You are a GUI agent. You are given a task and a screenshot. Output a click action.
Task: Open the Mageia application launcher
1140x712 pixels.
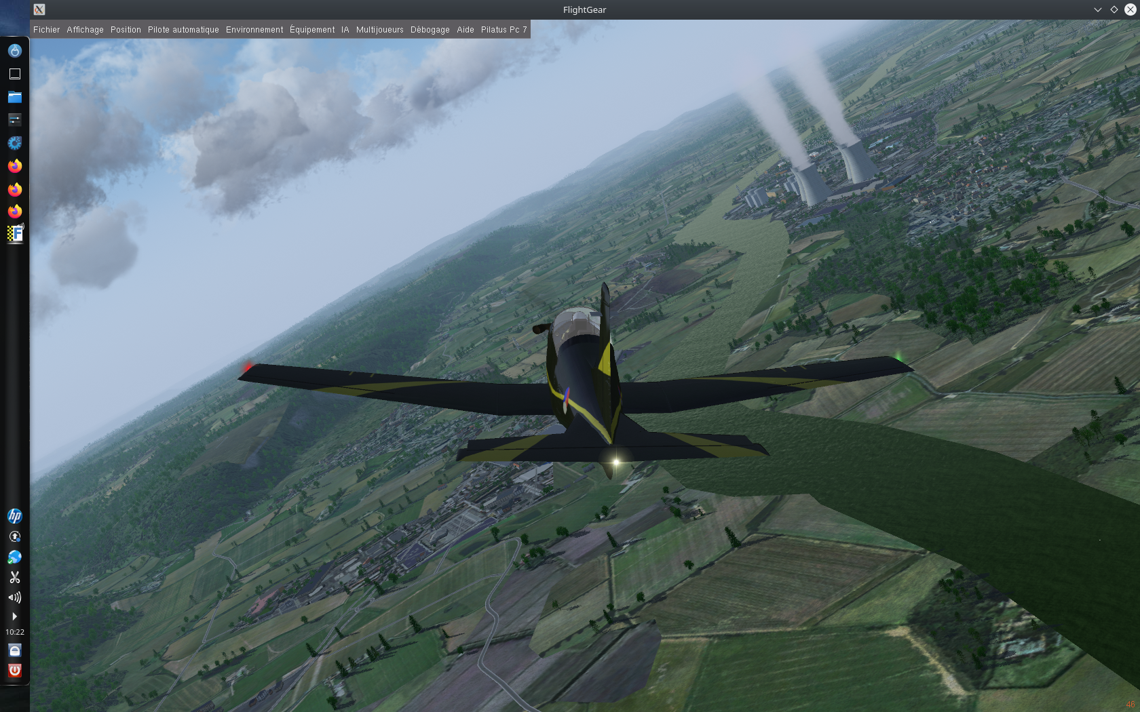[15, 51]
